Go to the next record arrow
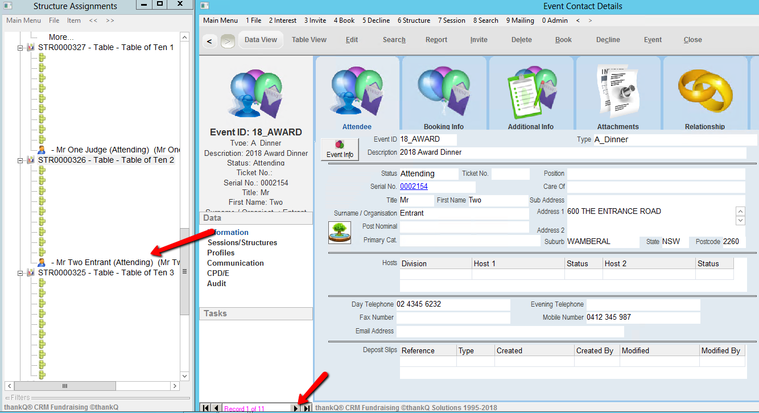Viewport: 759px width, 413px height. point(295,408)
